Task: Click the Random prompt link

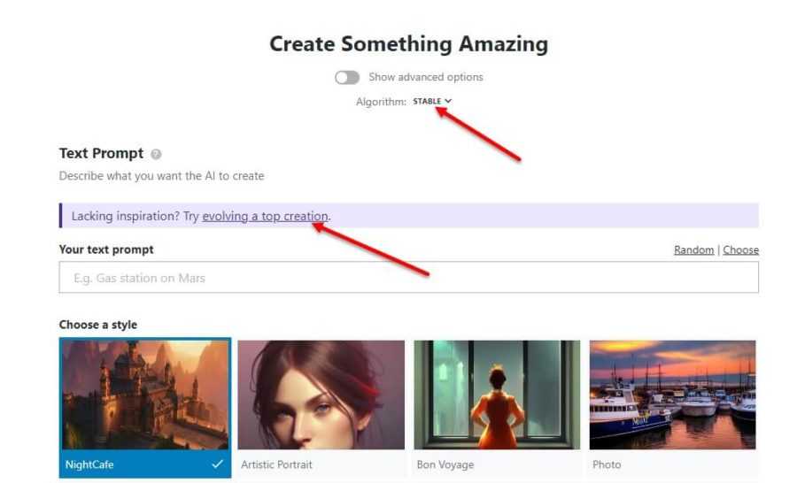Action: coord(693,250)
